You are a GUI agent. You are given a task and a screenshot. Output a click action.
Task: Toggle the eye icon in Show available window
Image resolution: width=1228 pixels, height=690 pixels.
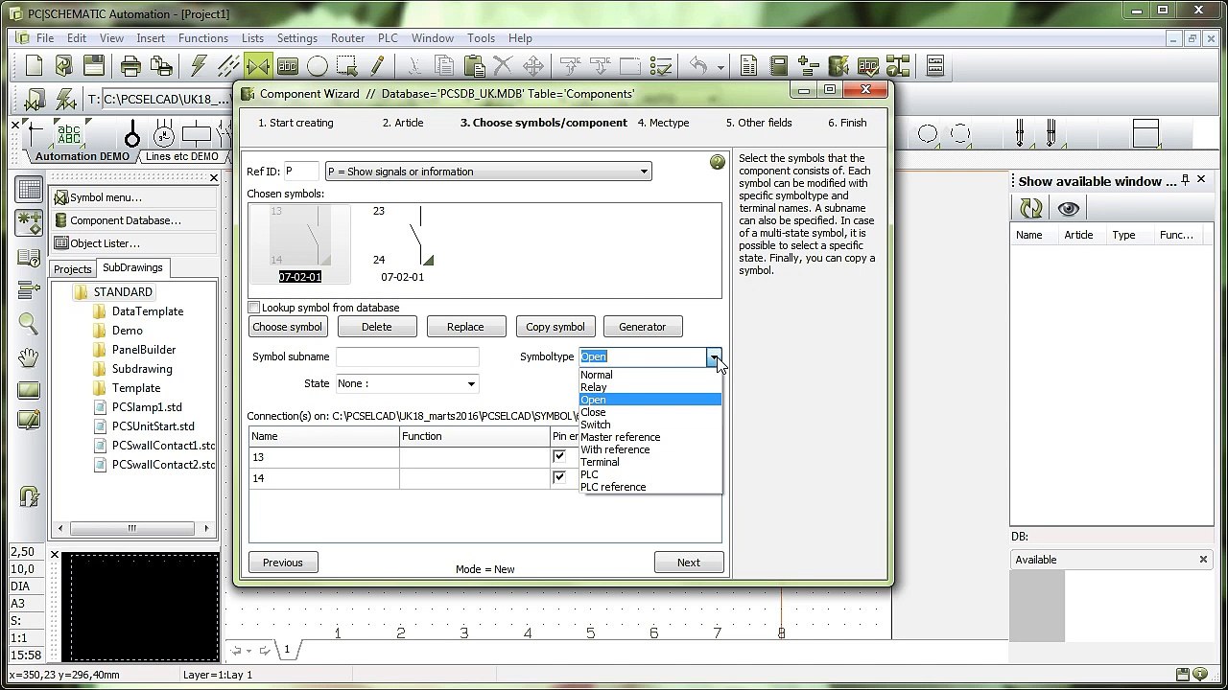(x=1068, y=208)
